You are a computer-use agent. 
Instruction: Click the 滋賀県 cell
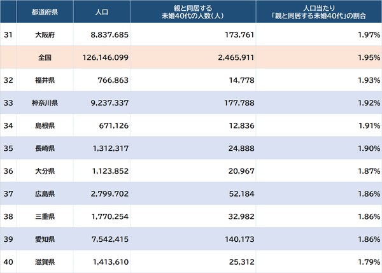(44, 261)
